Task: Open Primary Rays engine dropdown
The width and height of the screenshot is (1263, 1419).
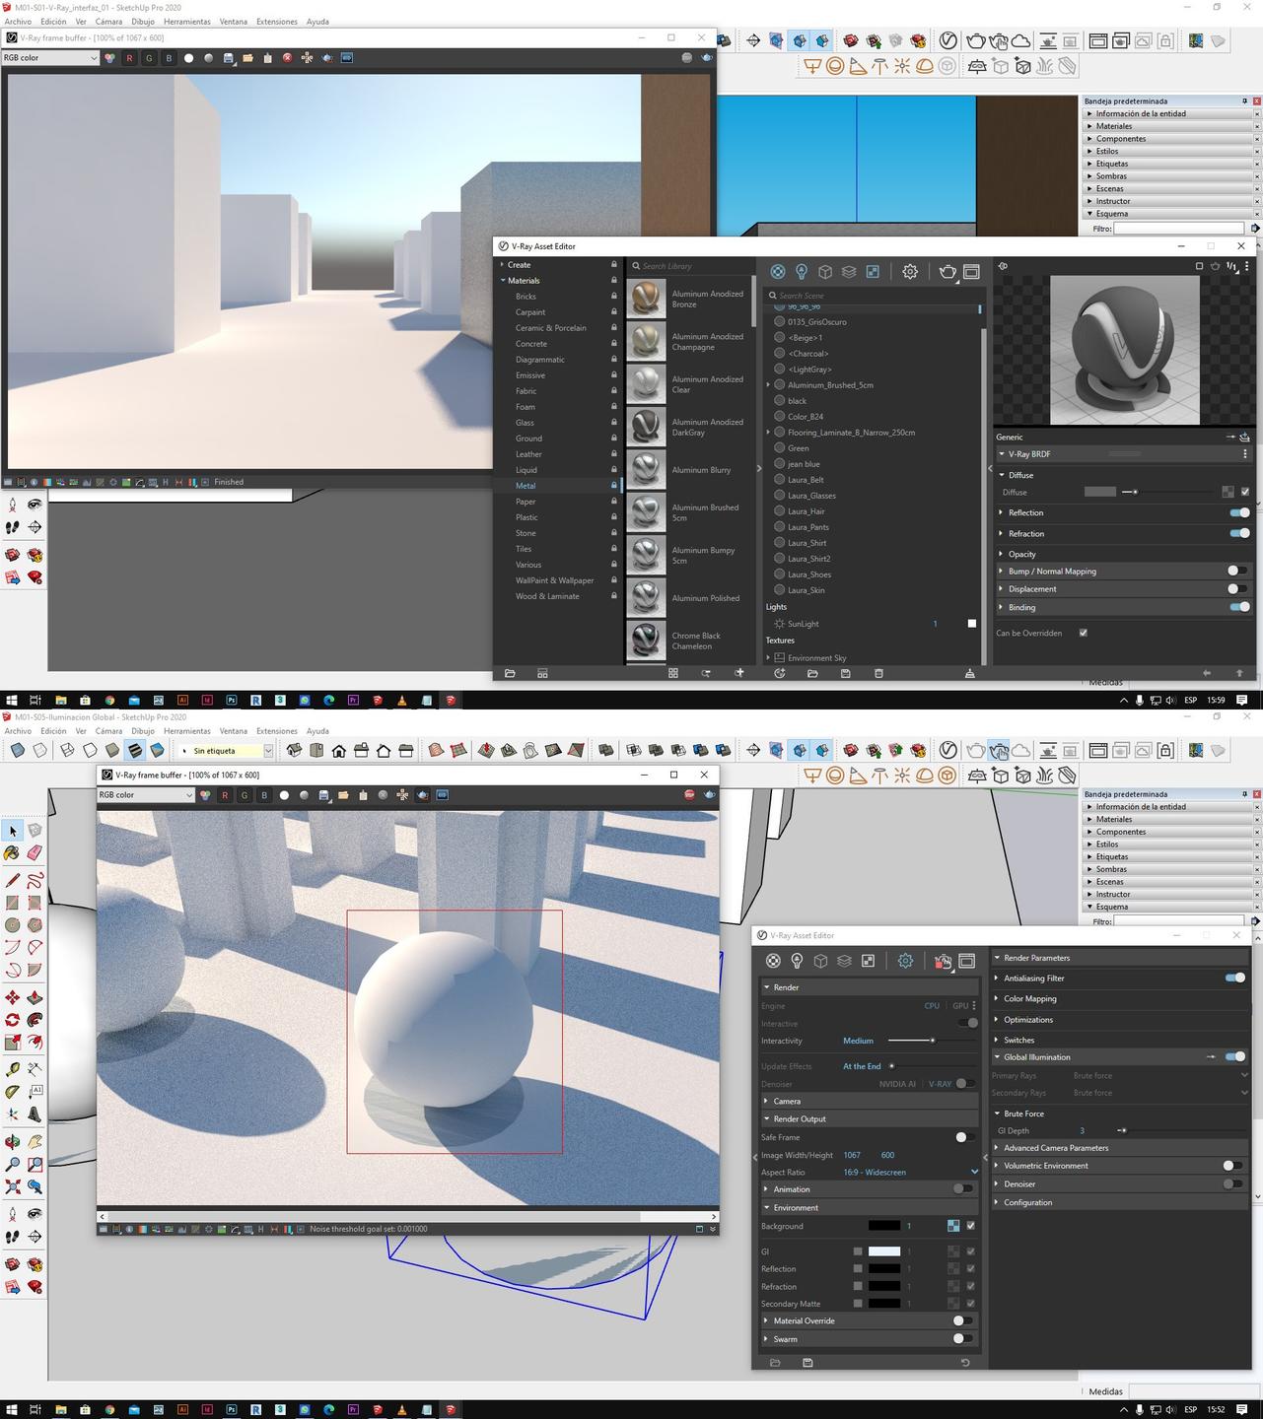Action: coord(1159,1076)
